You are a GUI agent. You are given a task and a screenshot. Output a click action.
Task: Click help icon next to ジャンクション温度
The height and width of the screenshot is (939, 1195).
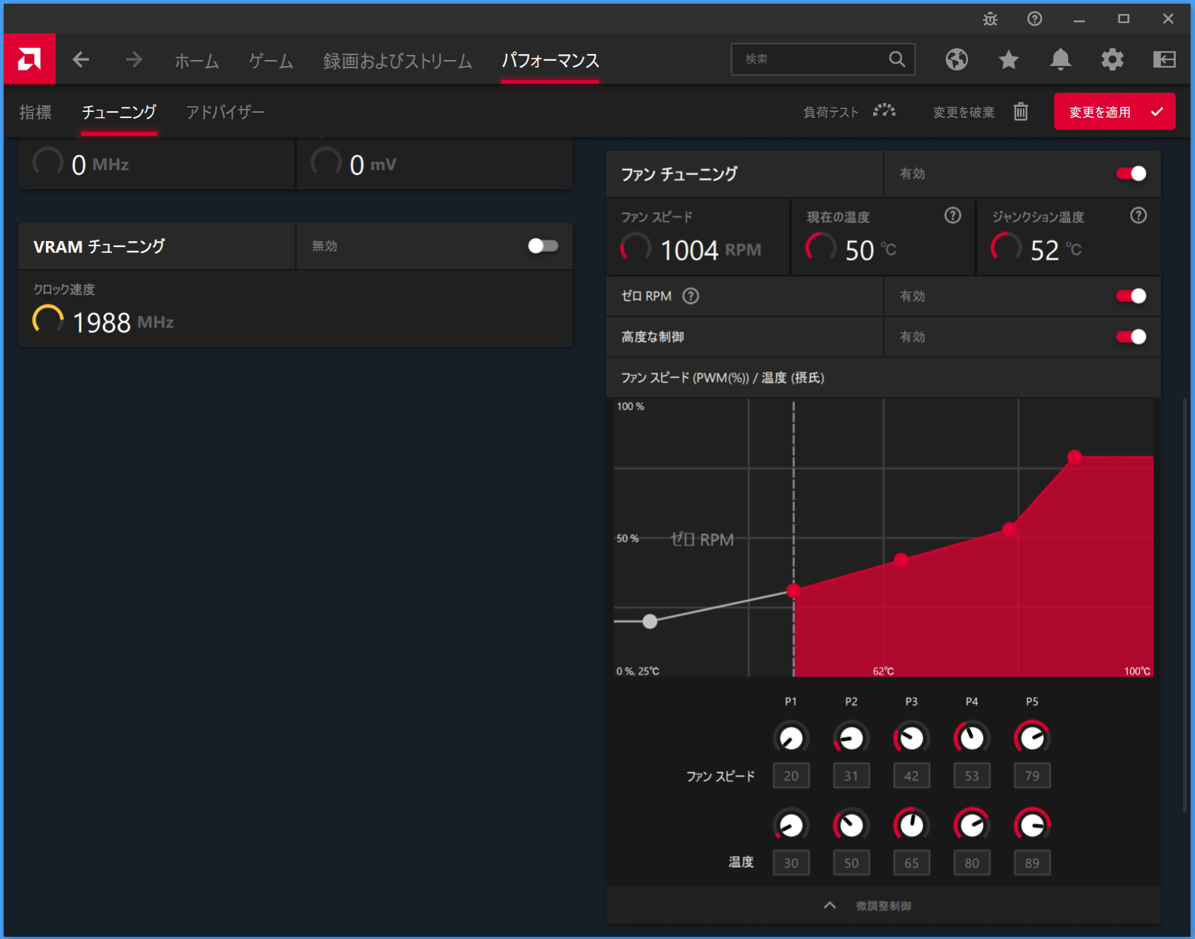[x=1138, y=216]
